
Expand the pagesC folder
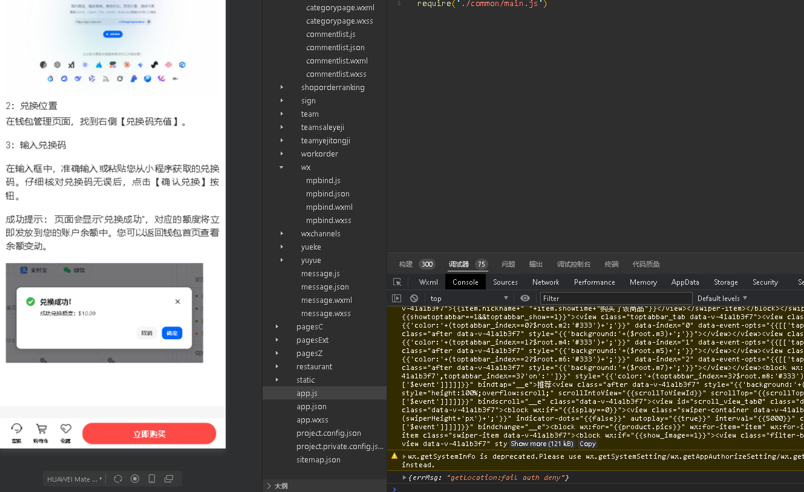[x=276, y=326]
